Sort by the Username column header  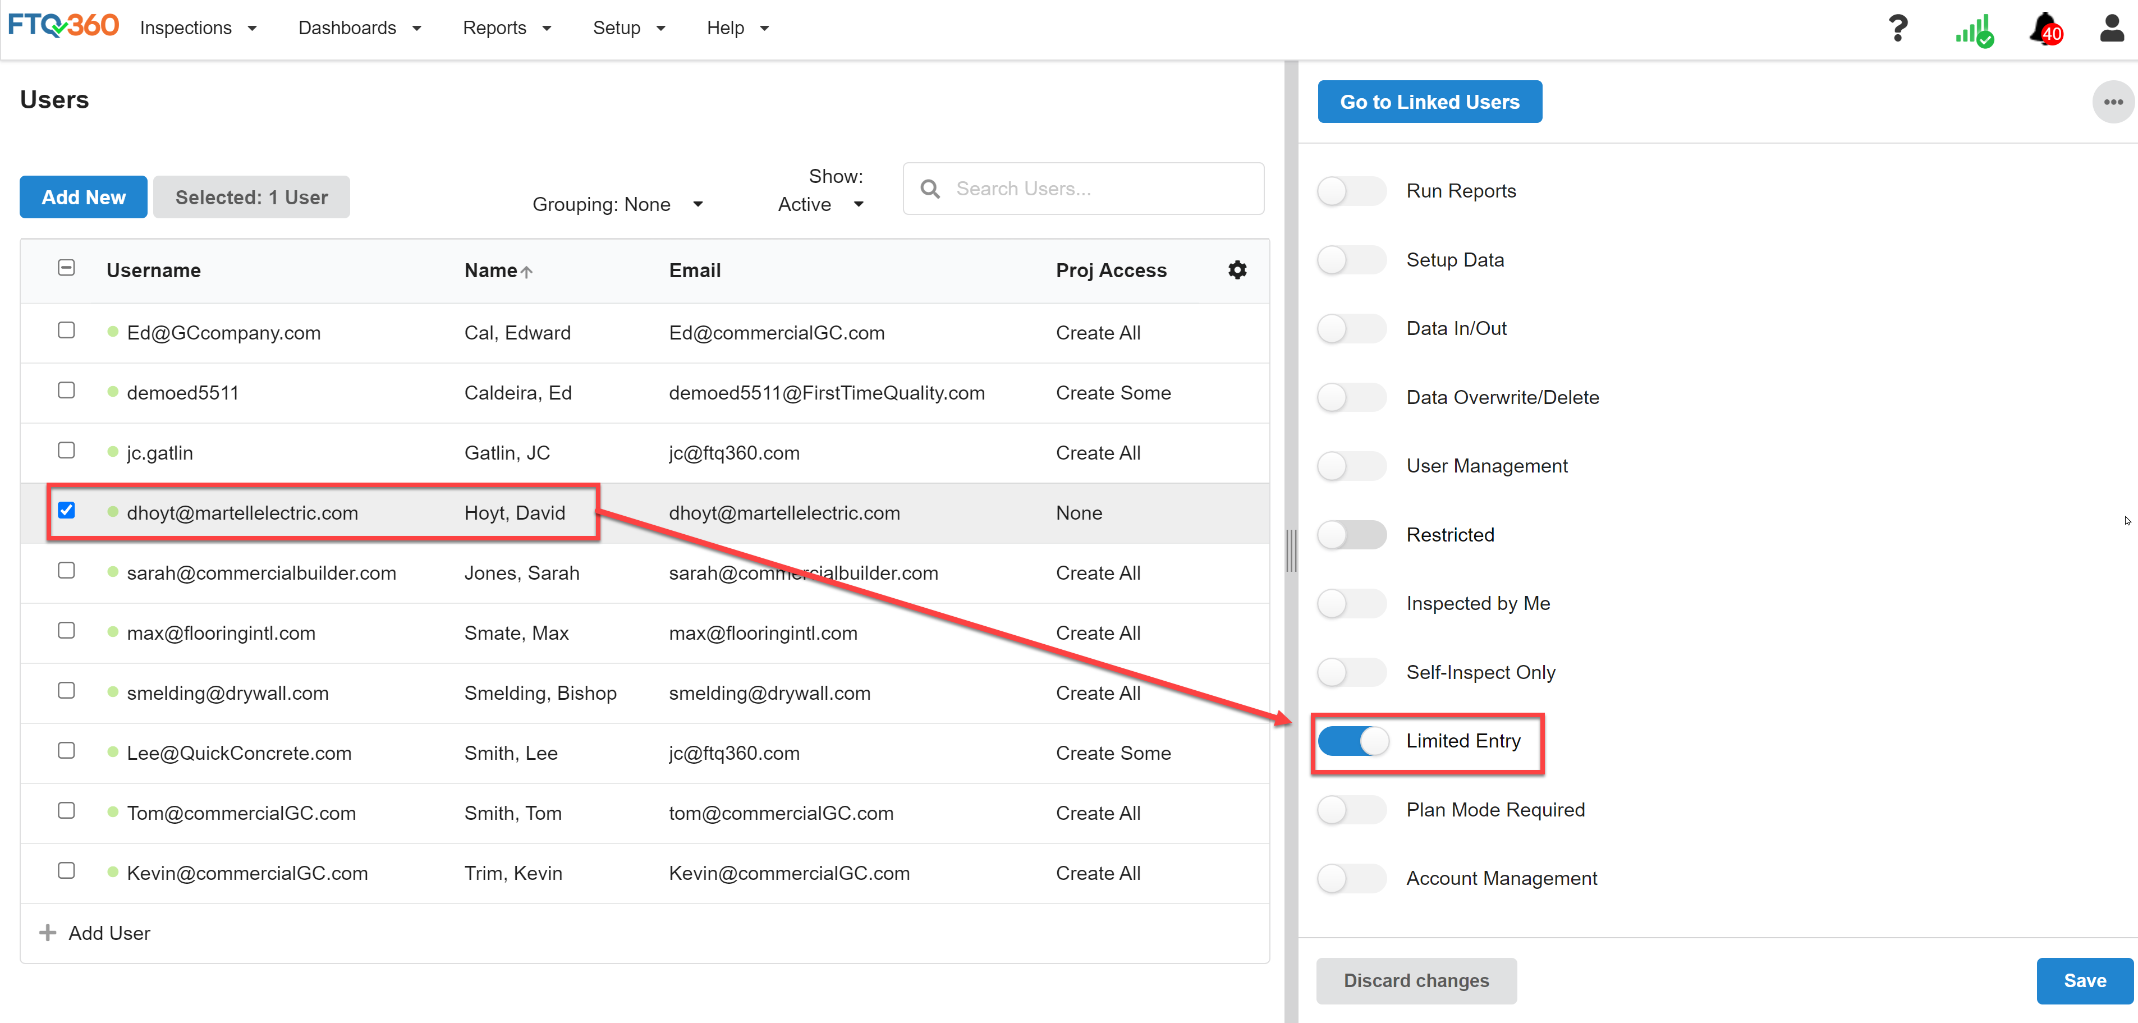coord(154,270)
